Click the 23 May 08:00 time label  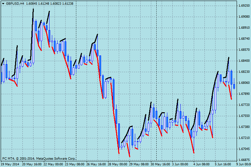[x=75, y=164]
